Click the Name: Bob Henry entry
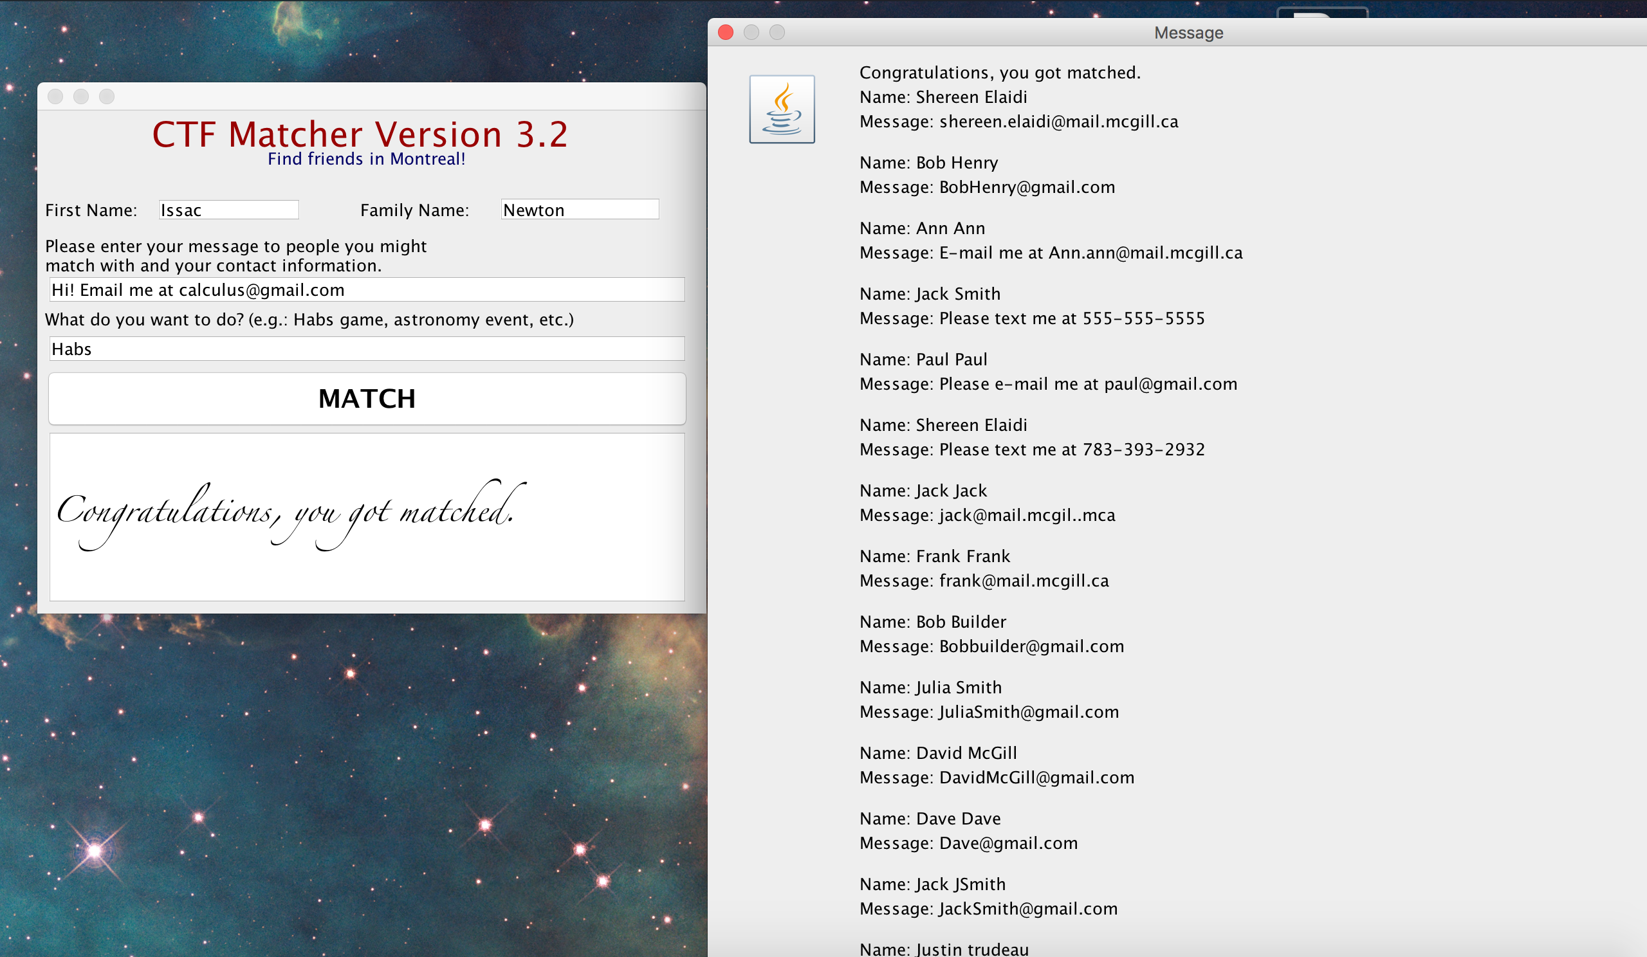The width and height of the screenshot is (1647, 957). coord(928,163)
